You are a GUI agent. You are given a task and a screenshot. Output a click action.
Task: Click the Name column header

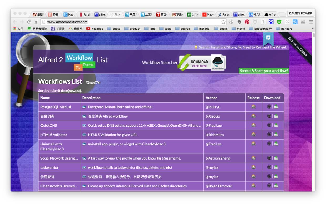(x=59, y=98)
